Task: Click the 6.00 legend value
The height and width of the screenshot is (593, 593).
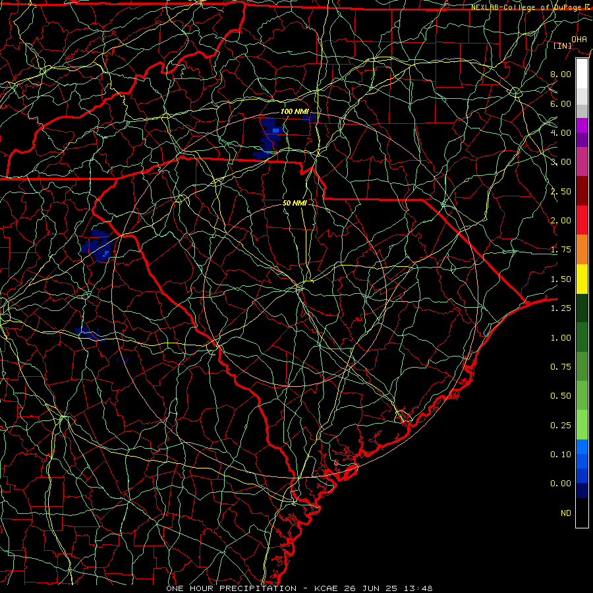Action: pyautogui.click(x=561, y=103)
